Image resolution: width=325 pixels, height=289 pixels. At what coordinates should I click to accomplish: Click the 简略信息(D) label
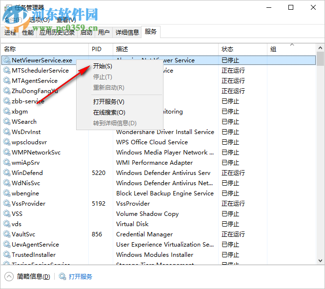pos(34,277)
